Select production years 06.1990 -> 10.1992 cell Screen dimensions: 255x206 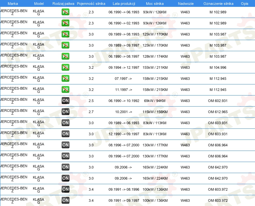124,101
